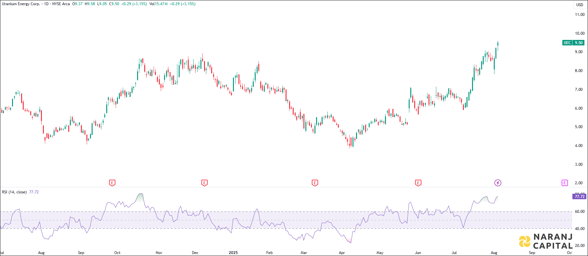Click the May label on time axis

(x=380, y=253)
